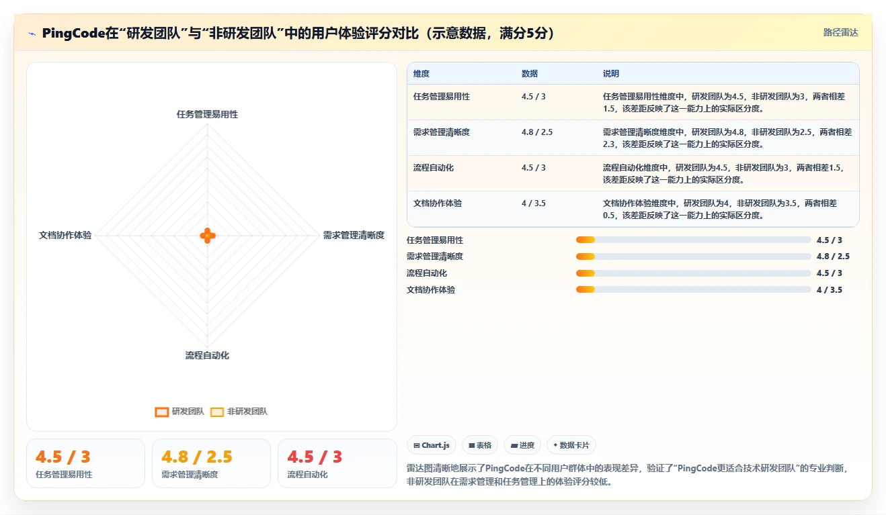This screenshot has width=886, height=515.
Task: Click the 文档协作体验 label beside its progress bar
Action: tap(431, 290)
